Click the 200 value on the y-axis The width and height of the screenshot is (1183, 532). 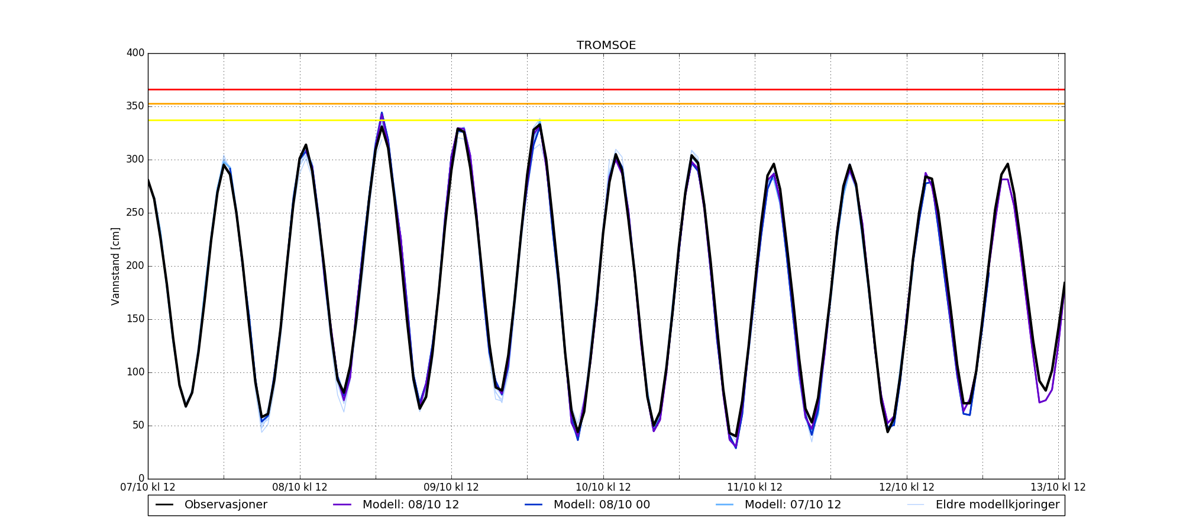click(135, 266)
